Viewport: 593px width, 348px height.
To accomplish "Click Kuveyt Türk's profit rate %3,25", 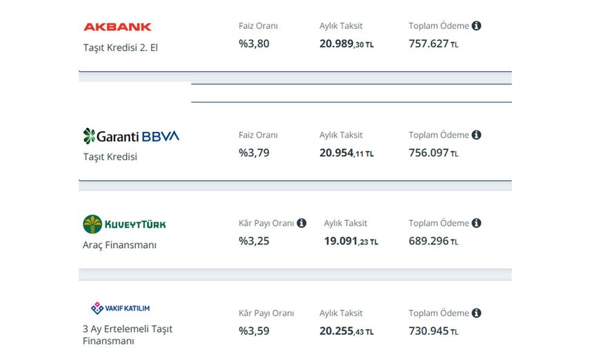I will tap(254, 241).
